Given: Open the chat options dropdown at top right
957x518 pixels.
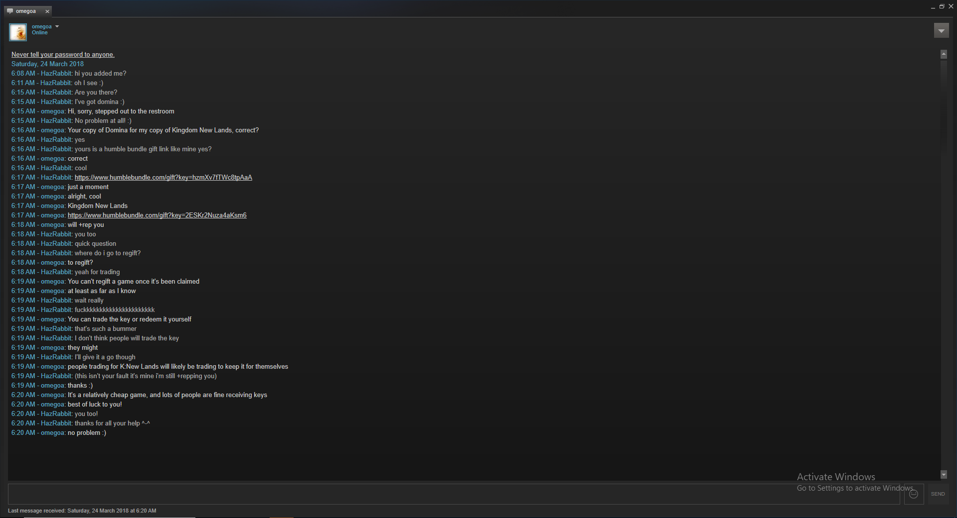Looking at the screenshot, I should click(941, 31).
